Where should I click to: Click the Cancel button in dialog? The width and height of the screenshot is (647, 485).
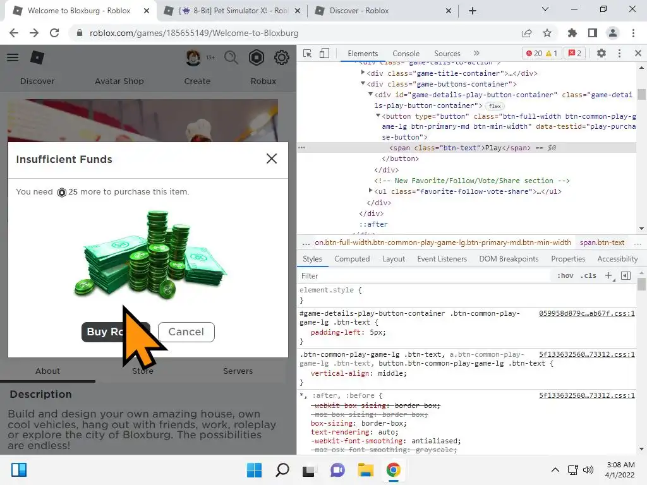pos(186,332)
